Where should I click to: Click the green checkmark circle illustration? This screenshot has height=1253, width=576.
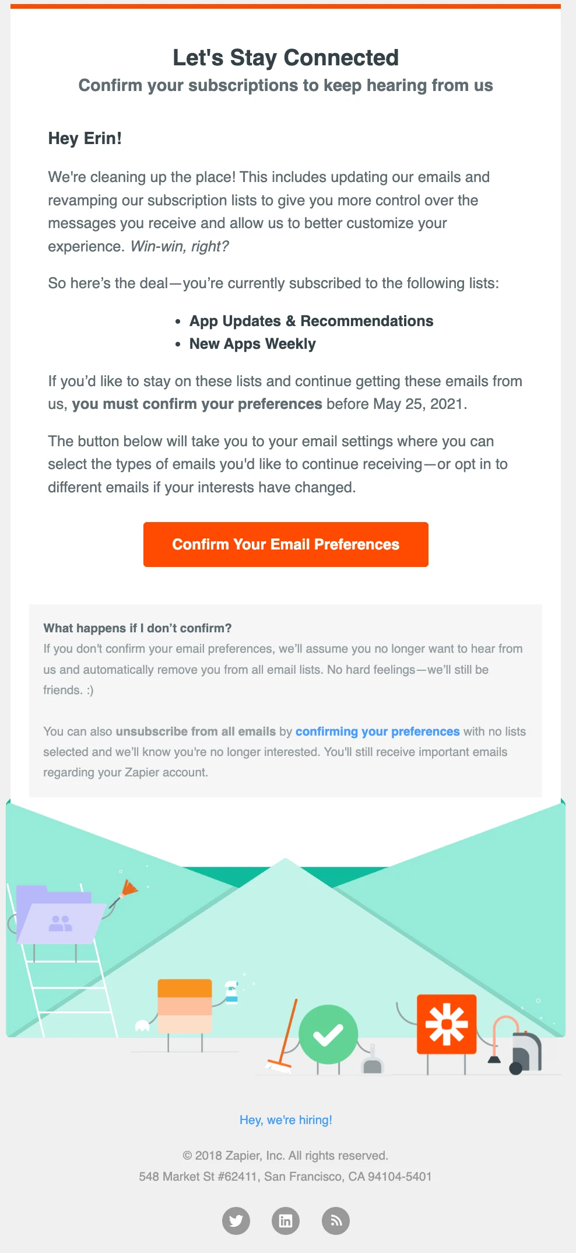coord(328,1034)
